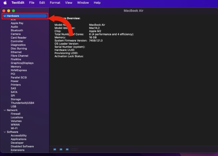Open the Help menu
This screenshot has height=156, width=218.
(97, 2)
